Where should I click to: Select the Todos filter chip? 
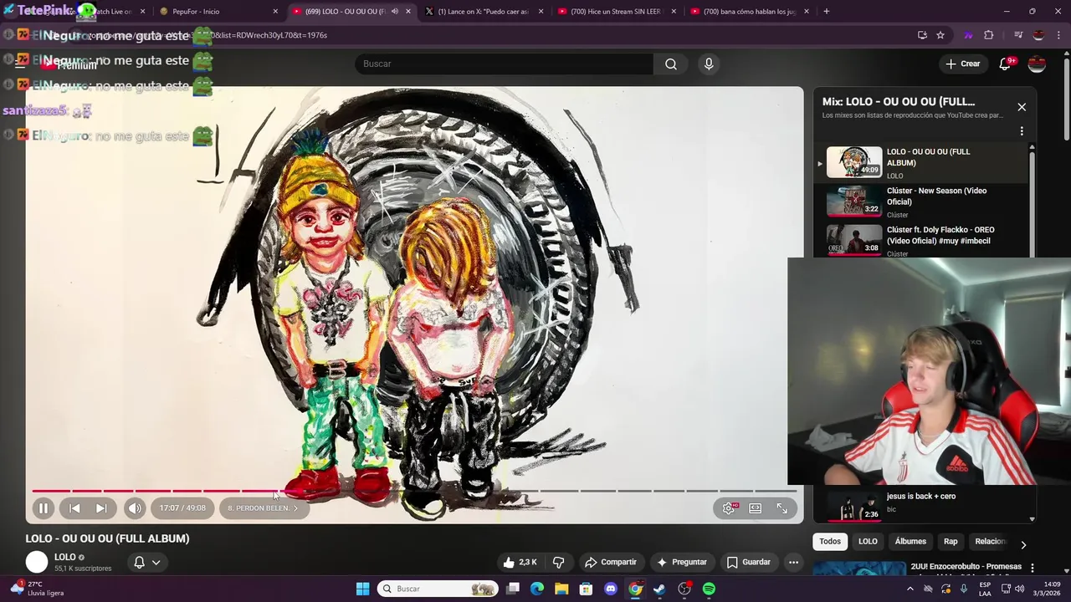click(830, 541)
